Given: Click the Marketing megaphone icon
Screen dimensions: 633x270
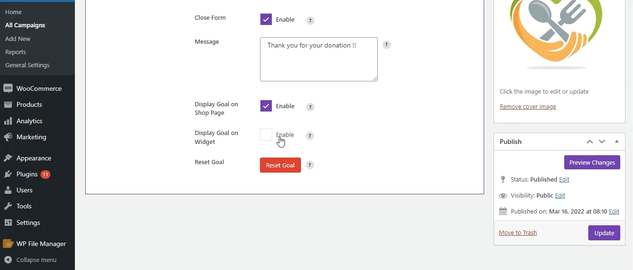Looking at the screenshot, I should 8,137.
